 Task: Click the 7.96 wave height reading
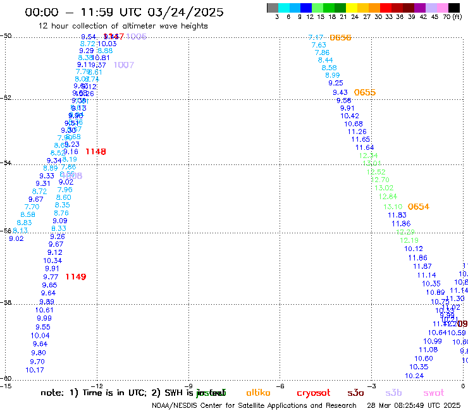(65, 190)
